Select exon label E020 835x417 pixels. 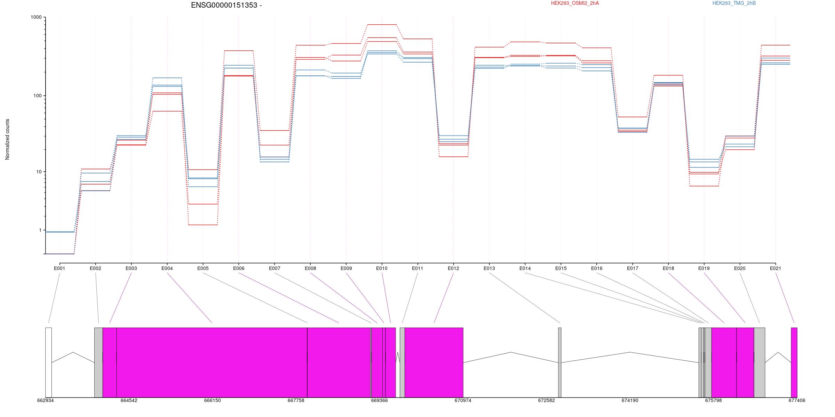(740, 268)
